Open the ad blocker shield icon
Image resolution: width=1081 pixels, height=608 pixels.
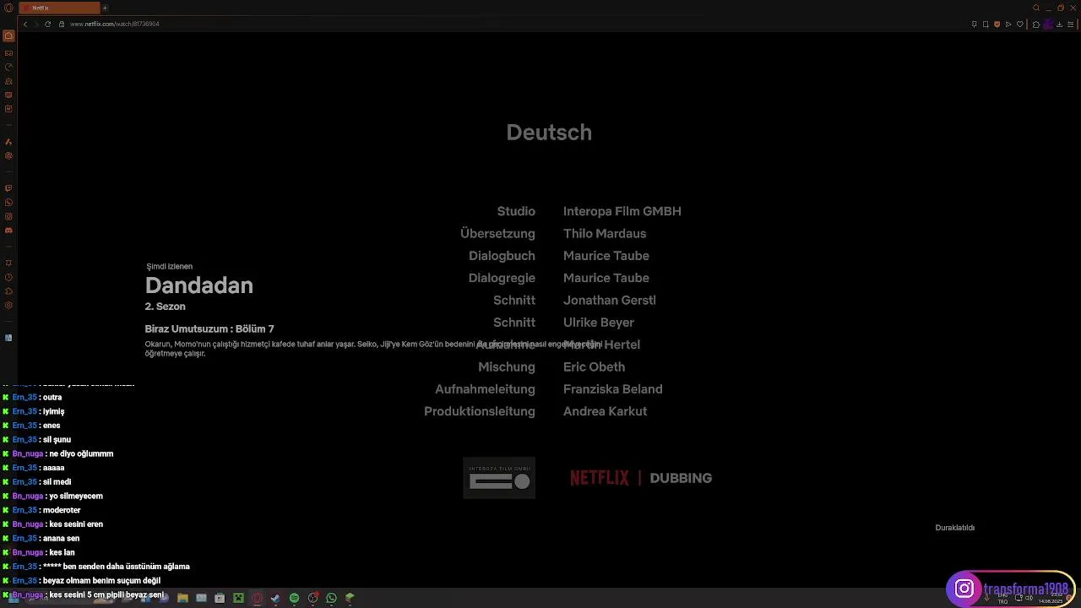997,24
